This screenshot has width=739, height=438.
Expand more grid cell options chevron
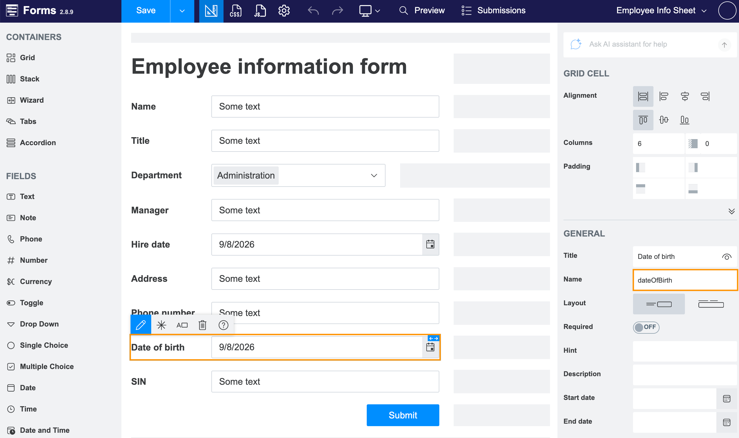coord(732,211)
